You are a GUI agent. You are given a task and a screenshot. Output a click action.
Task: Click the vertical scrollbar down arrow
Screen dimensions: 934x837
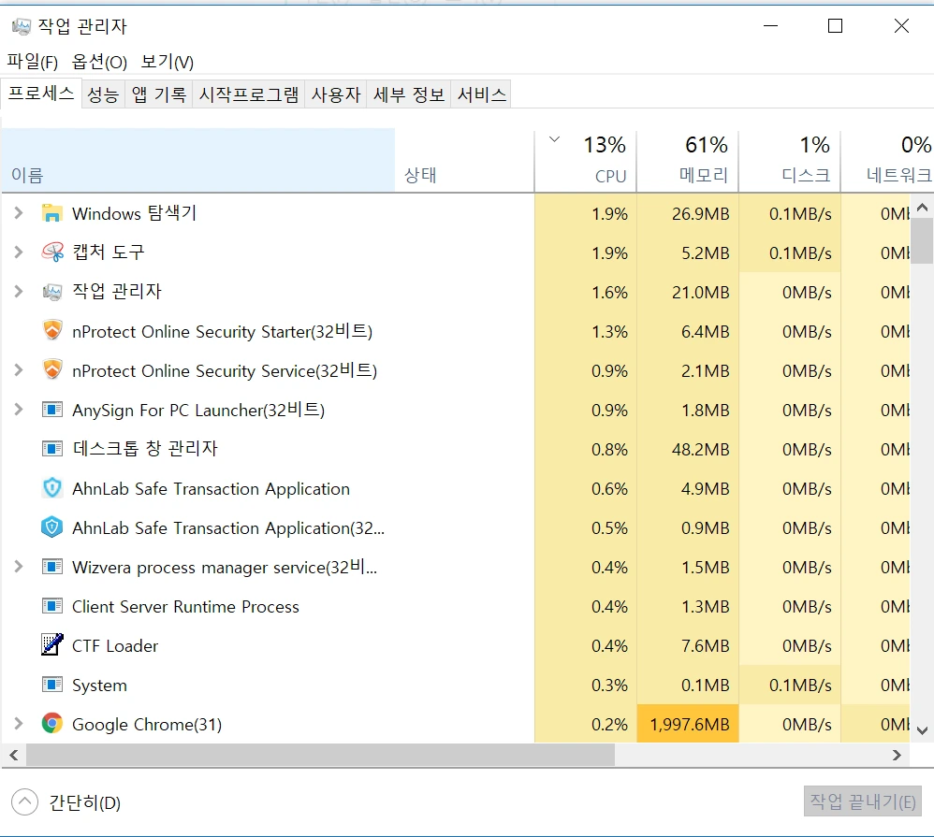922,730
